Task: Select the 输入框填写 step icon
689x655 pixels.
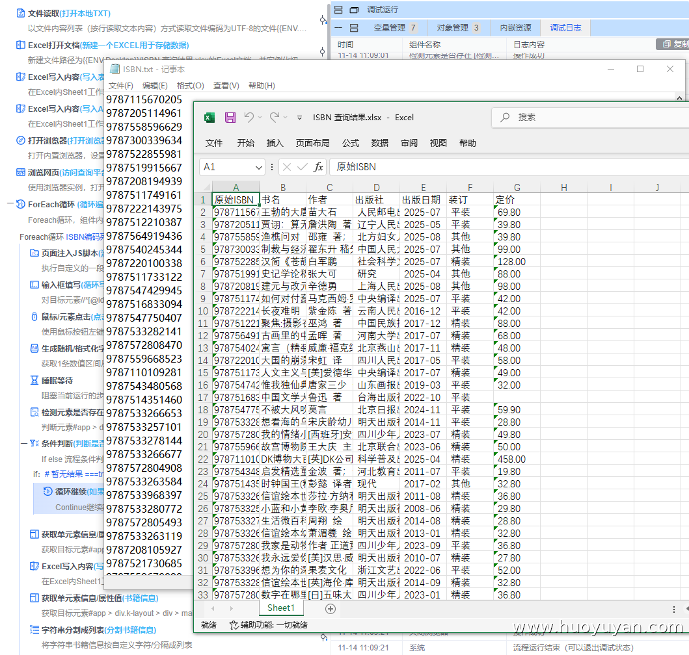Action: click(34, 285)
